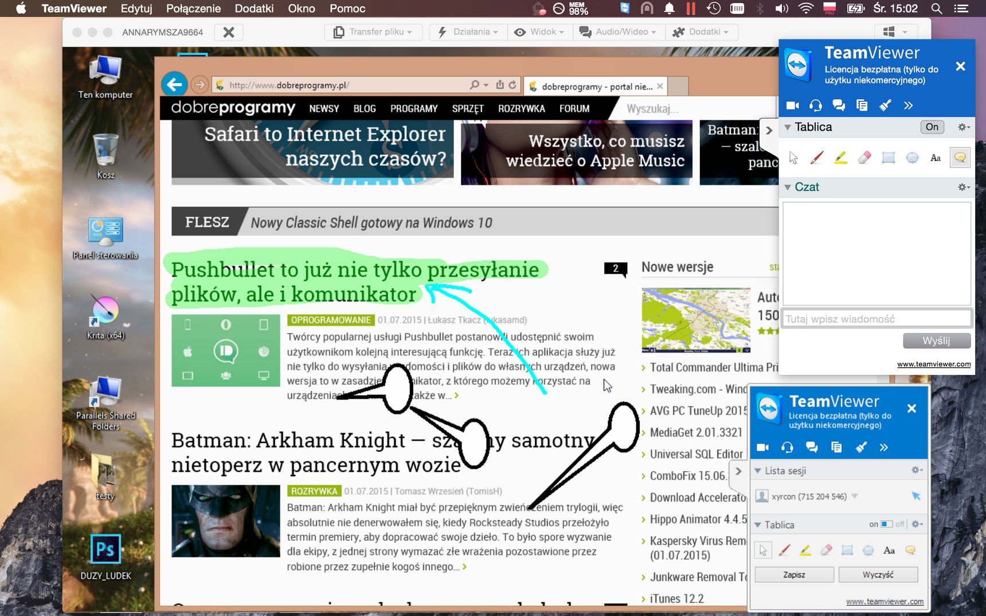Screen dimensions: 986x616
Task: Open Pushbullet article headline
Action: (355, 282)
